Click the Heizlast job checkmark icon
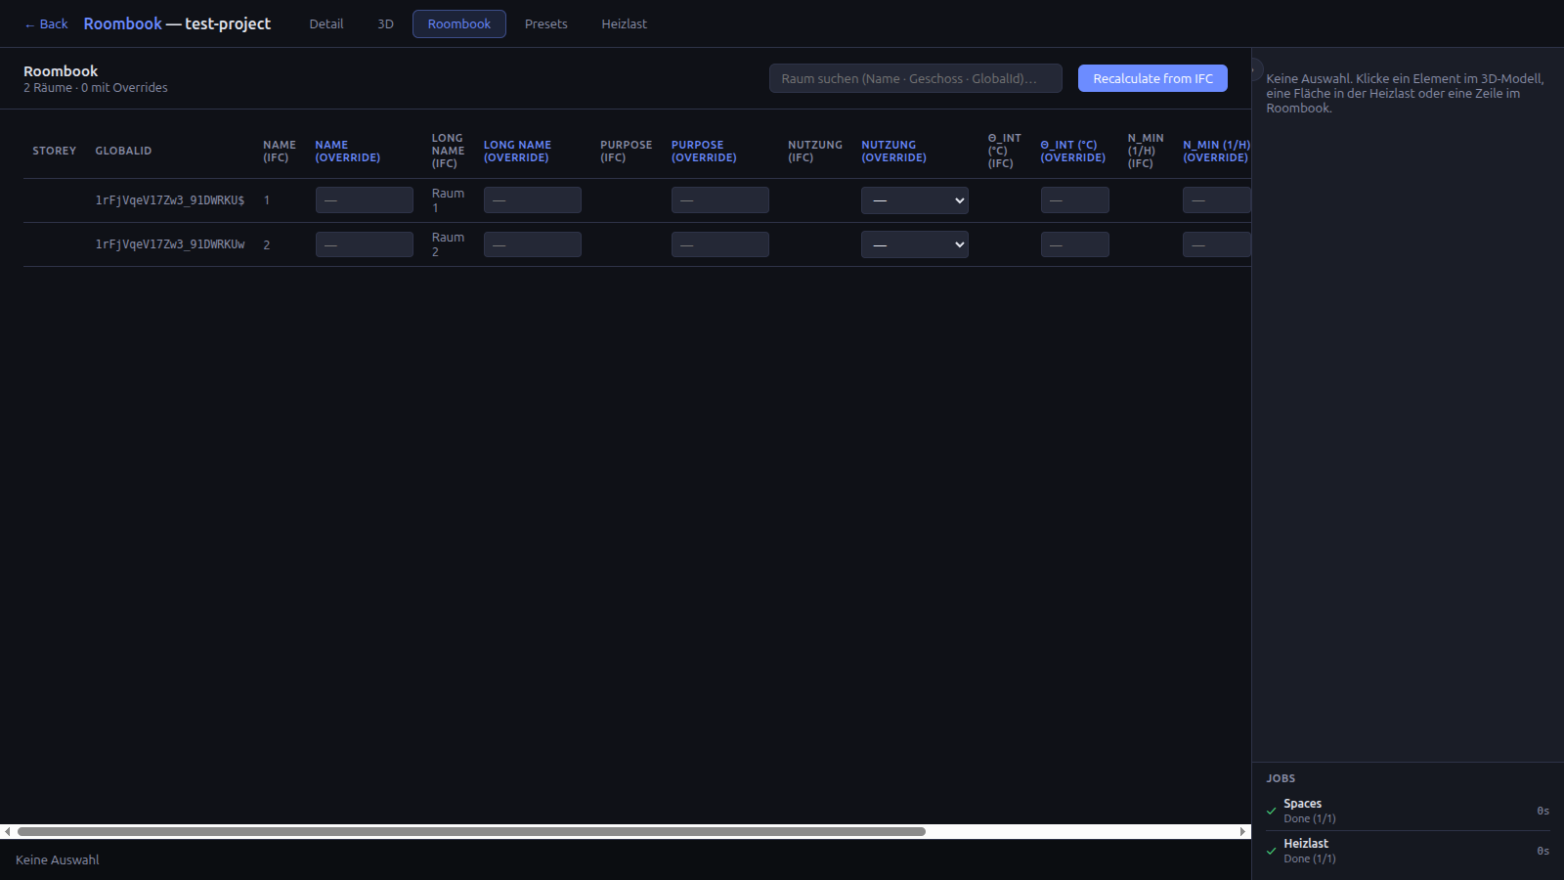1564x880 pixels. coord(1272,851)
